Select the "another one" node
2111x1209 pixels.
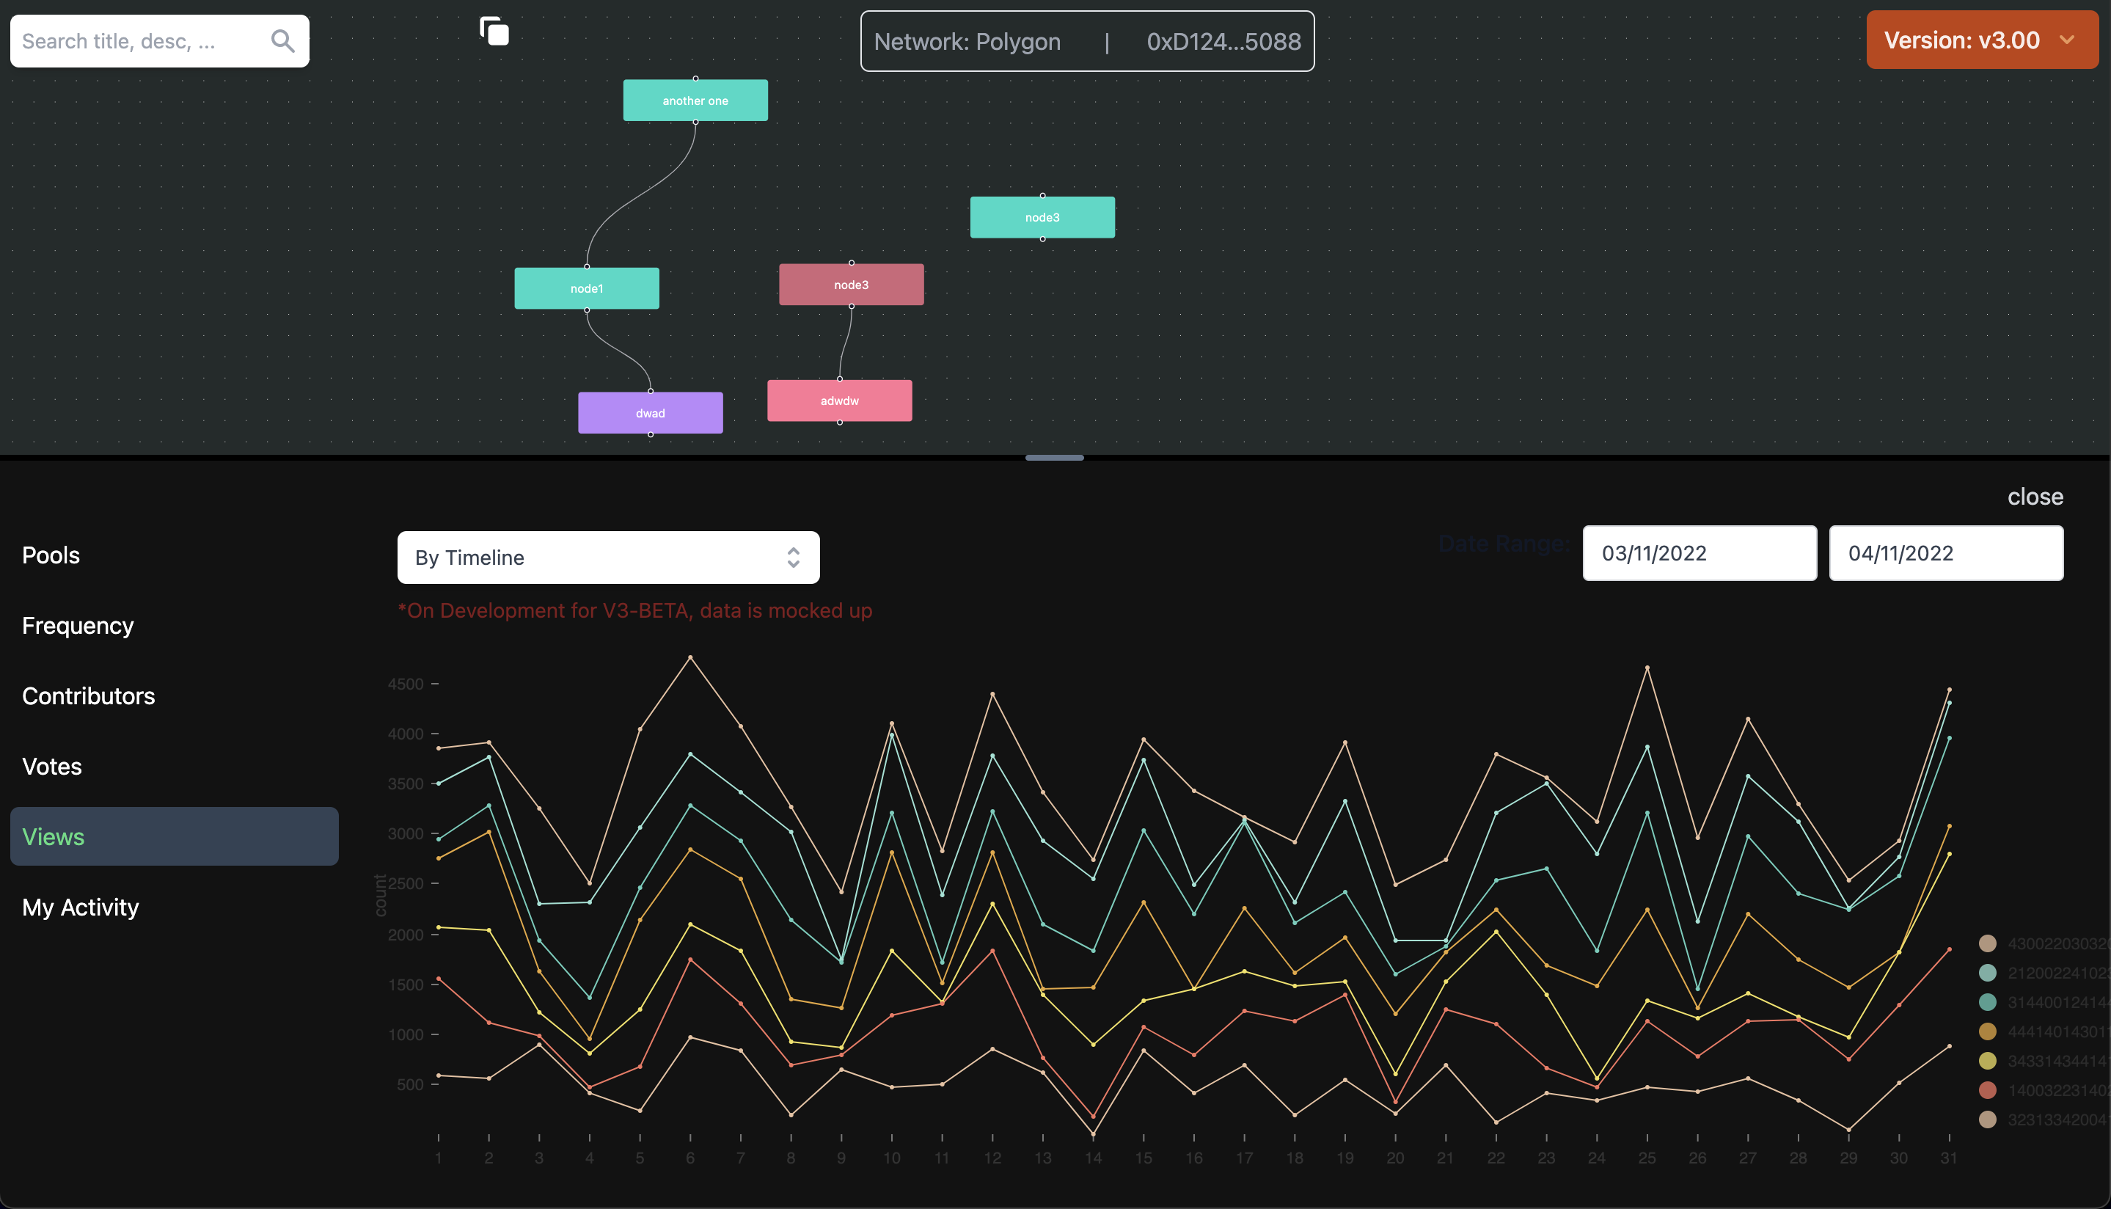(695, 101)
